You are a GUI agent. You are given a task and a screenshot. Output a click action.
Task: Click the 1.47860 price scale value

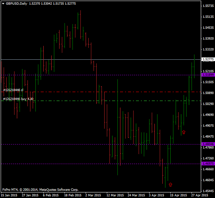click(208, 148)
